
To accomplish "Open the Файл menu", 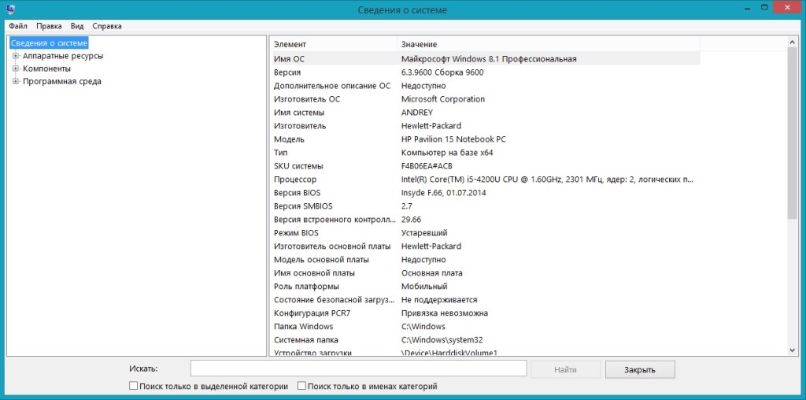I will coord(18,26).
